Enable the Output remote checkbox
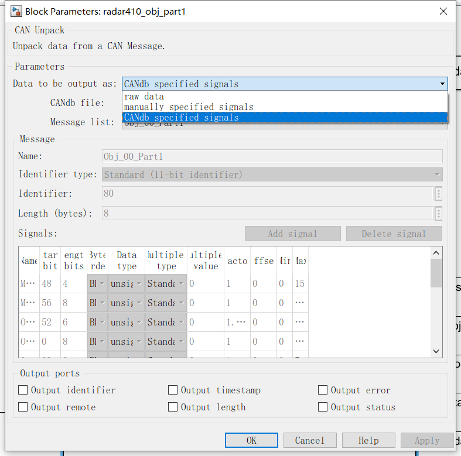461x456 pixels. pos(23,407)
